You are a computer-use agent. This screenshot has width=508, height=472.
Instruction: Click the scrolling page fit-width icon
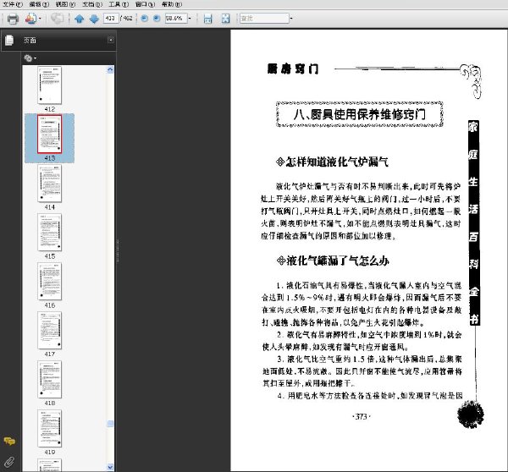tap(207, 19)
